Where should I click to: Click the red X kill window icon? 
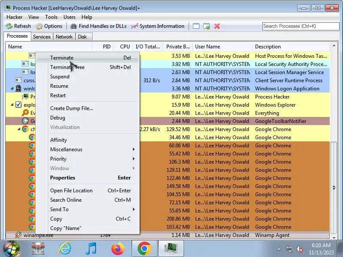tap(217, 26)
